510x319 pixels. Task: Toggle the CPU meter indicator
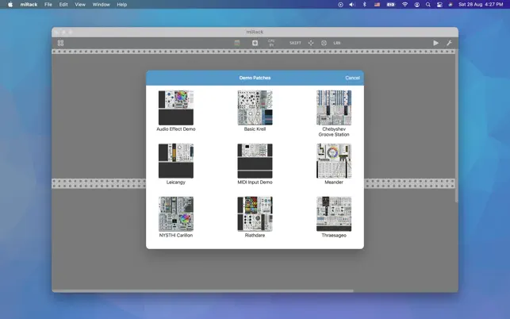click(x=271, y=43)
